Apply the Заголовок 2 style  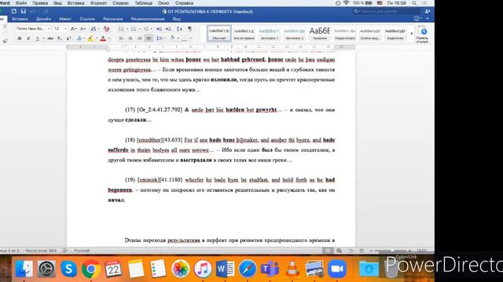[295, 33]
